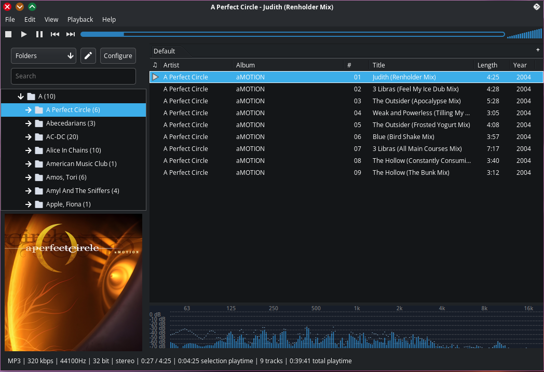This screenshot has width=544, height=372.
Task: Skip to the next track
Action: [71, 34]
